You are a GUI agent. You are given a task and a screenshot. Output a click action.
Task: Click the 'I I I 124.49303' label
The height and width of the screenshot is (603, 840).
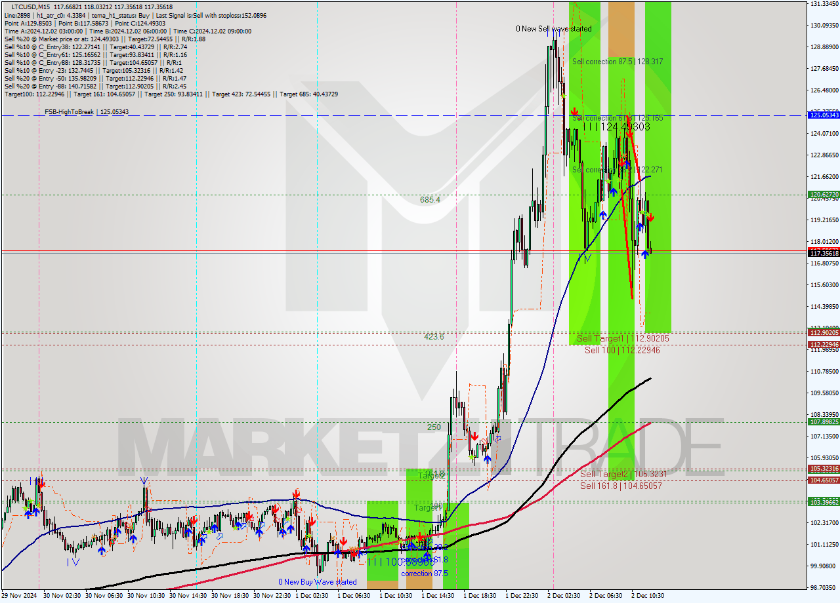(x=616, y=126)
